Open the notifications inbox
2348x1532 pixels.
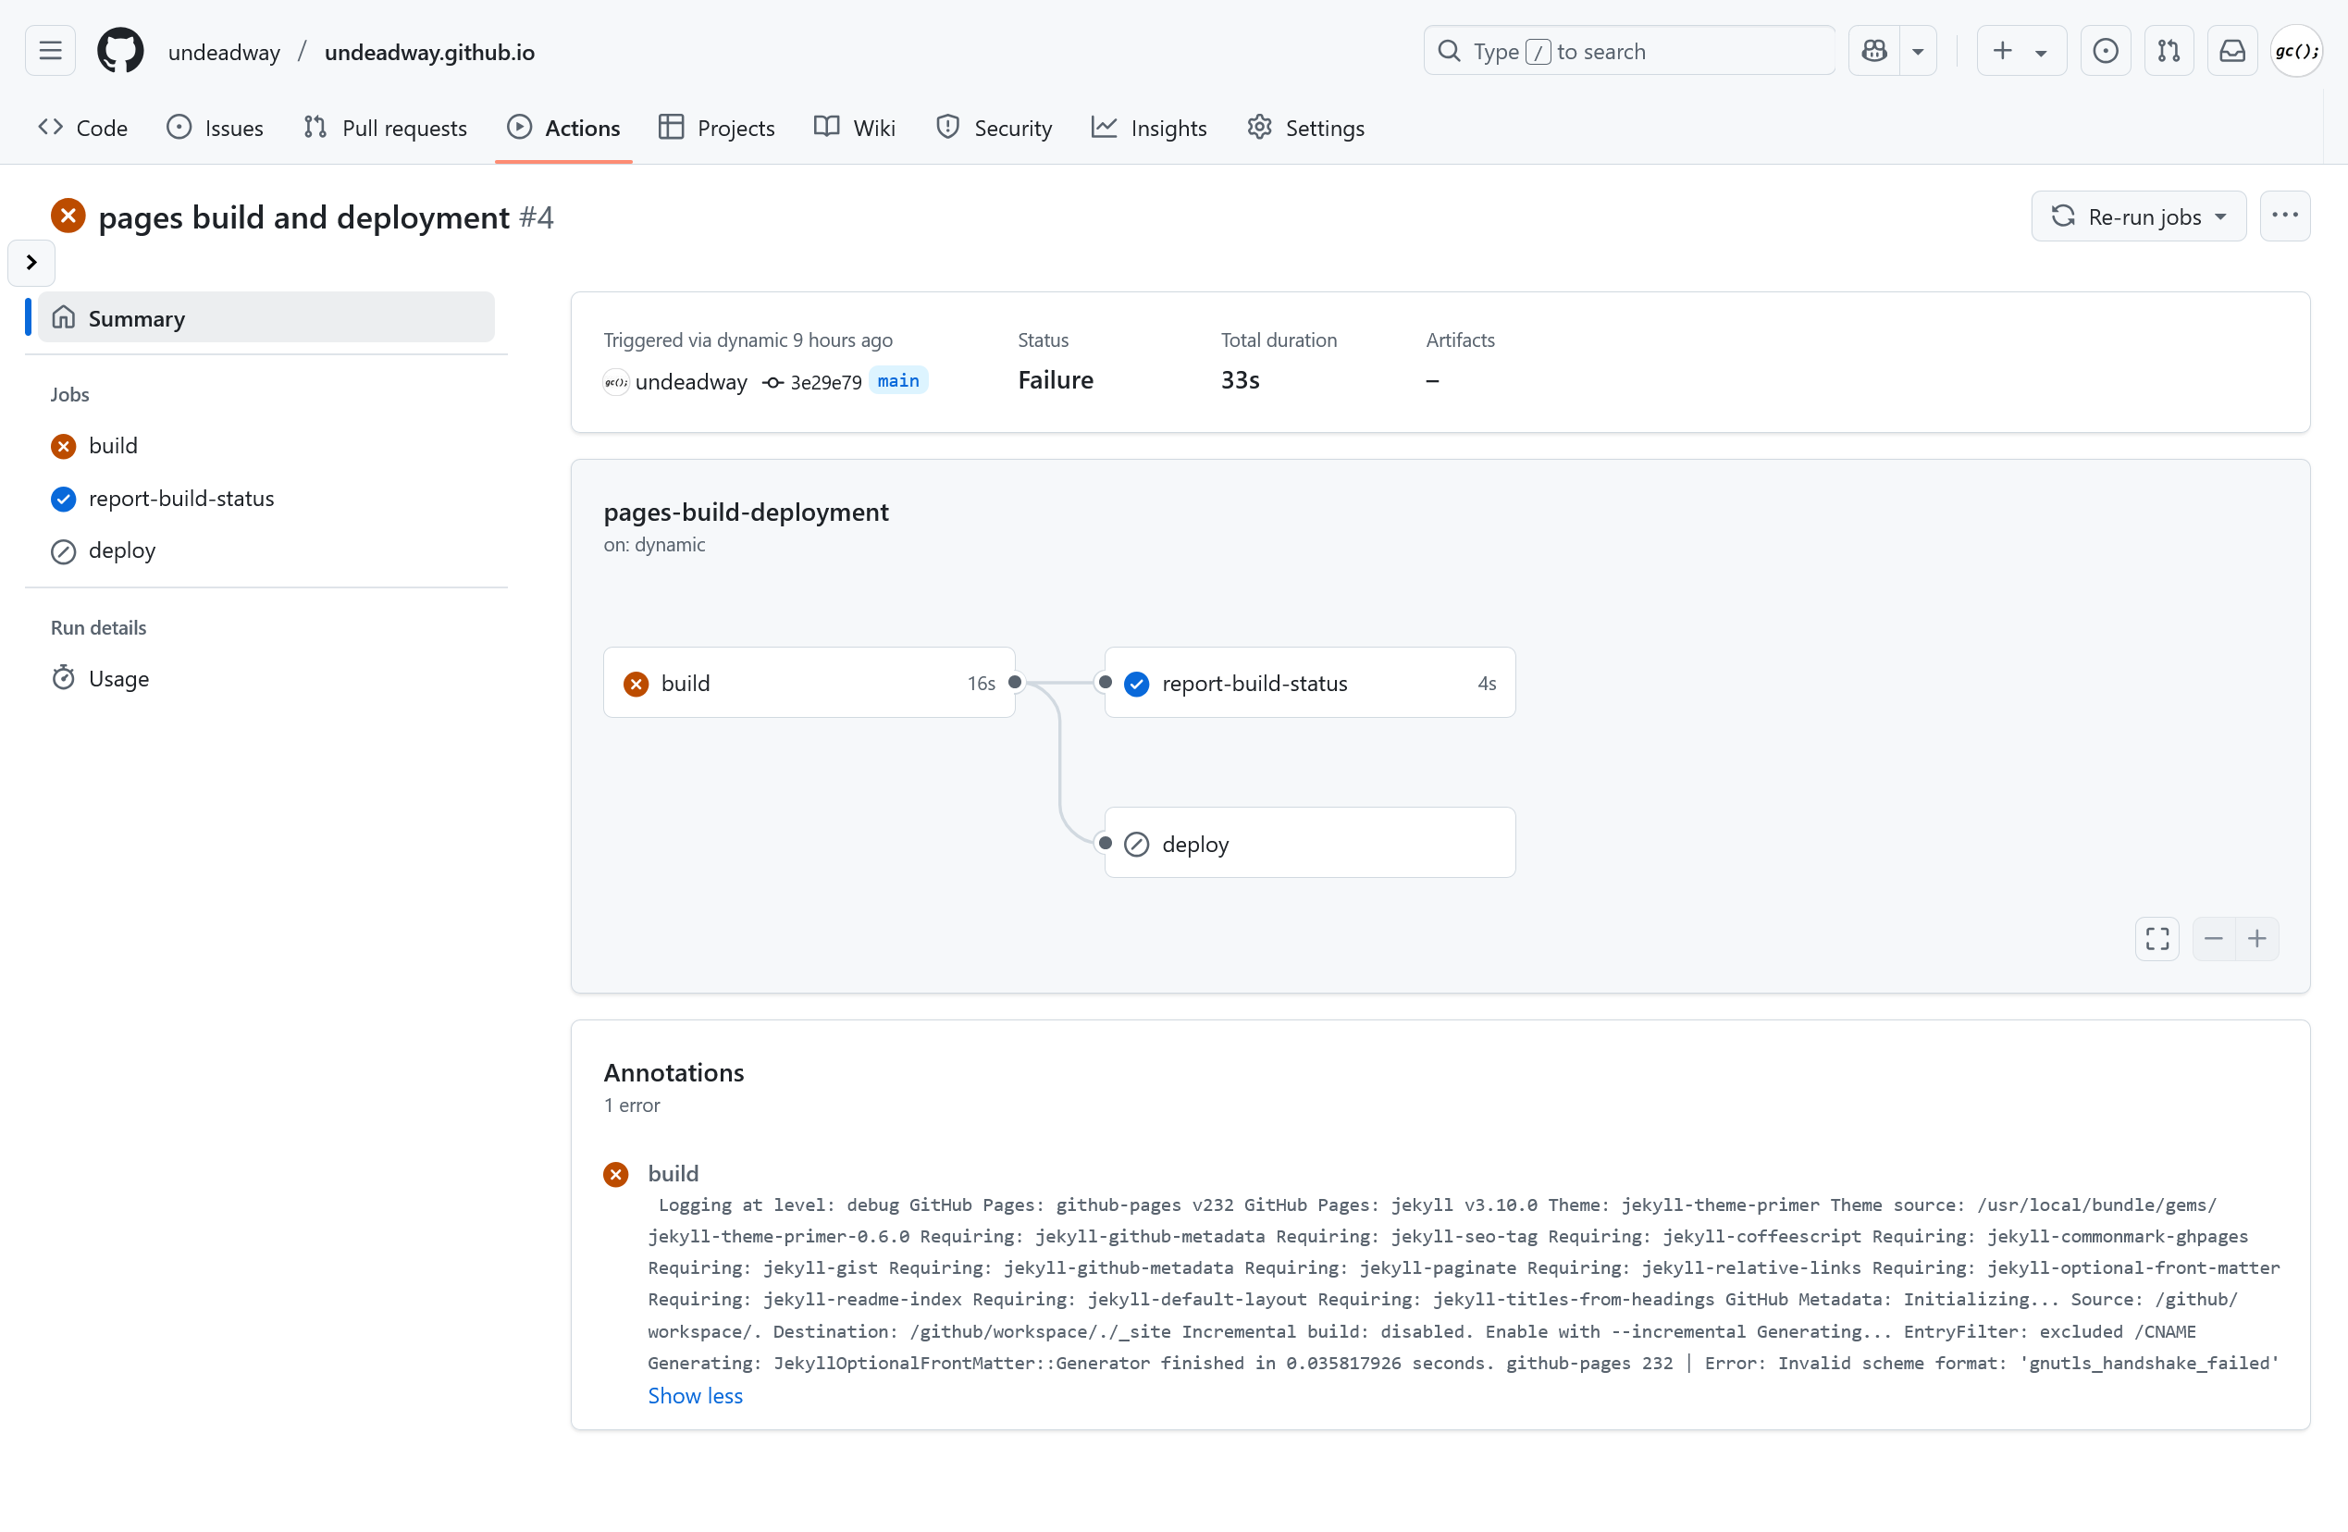click(x=2231, y=51)
